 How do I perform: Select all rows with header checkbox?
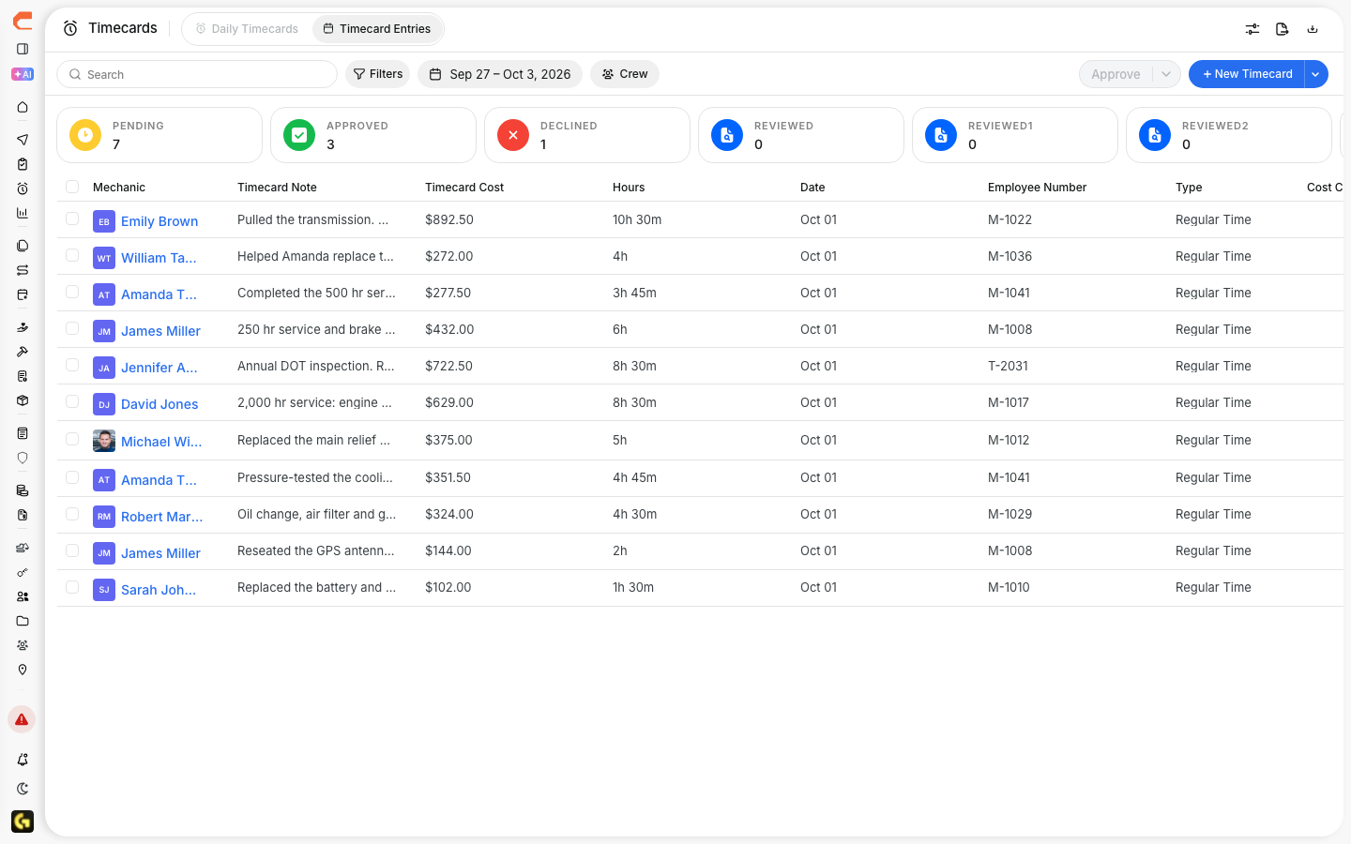tap(72, 187)
